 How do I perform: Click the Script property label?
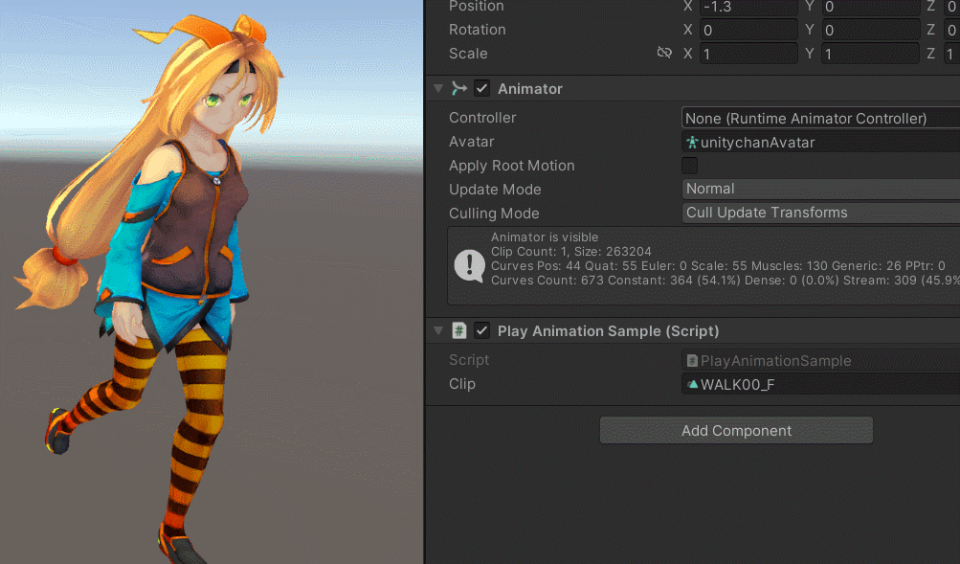pyautogui.click(x=469, y=360)
